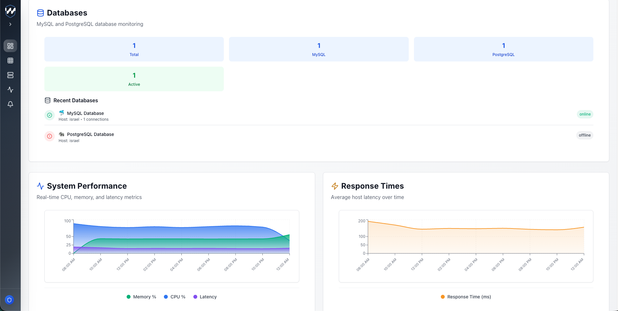Click the Databases section header icon
The image size is (618, 311).
click(x=40, y=13)
